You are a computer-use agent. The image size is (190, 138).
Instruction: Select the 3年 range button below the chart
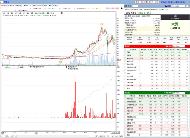click(116, 136)
